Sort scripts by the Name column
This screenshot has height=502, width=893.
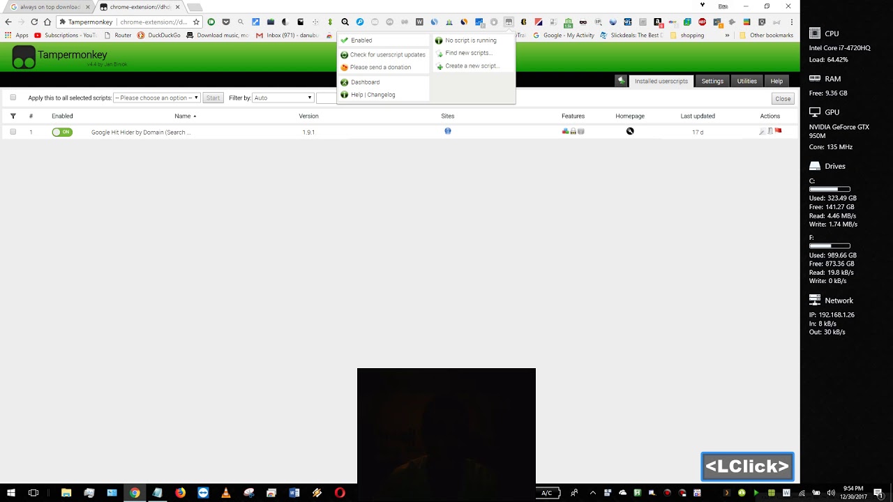coord(185,116)
